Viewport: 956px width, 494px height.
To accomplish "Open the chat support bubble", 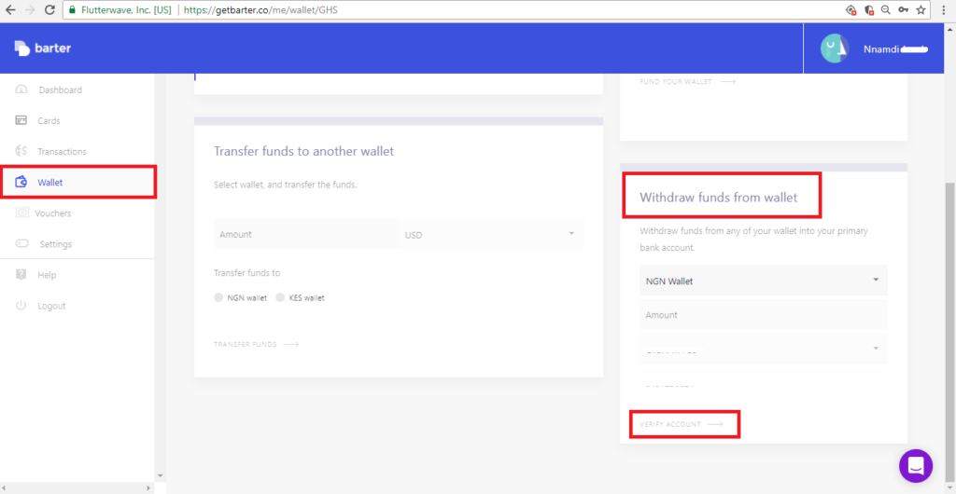I will pos(916,466).
